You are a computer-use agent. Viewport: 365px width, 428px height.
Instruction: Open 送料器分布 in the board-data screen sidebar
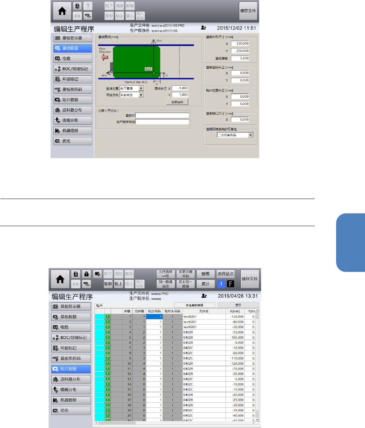73,110
